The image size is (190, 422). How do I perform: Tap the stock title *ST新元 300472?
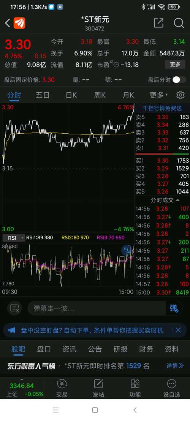point(95,23)
